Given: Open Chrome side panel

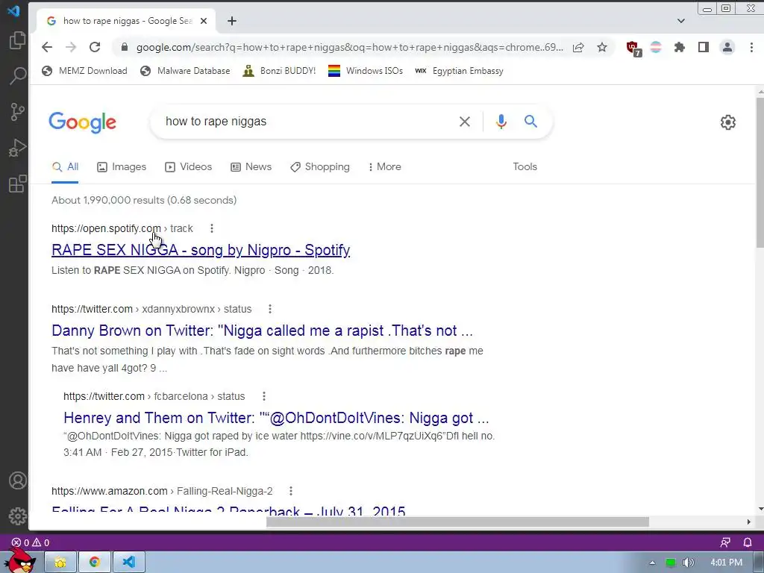Looking at the screenshot, I should point(703,47).
